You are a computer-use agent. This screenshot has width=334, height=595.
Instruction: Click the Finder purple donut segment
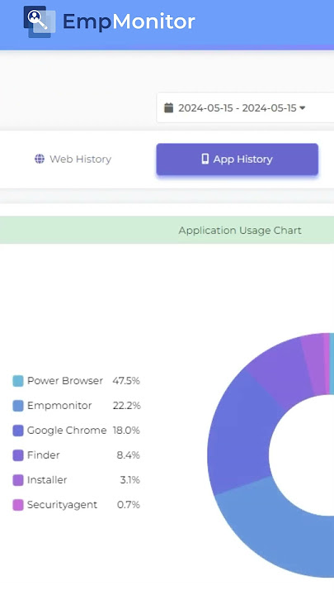click(280, 370)
